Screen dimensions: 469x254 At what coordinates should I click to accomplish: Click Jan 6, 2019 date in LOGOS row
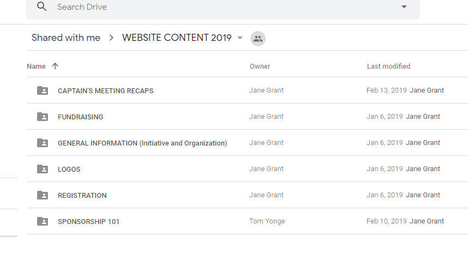pos(384,169)
